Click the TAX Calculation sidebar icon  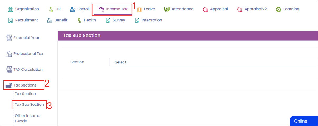pos(9,70)
